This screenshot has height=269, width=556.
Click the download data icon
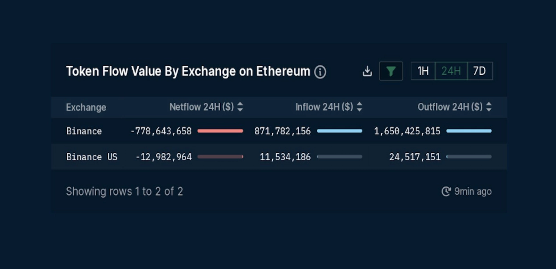pos(367,71)
